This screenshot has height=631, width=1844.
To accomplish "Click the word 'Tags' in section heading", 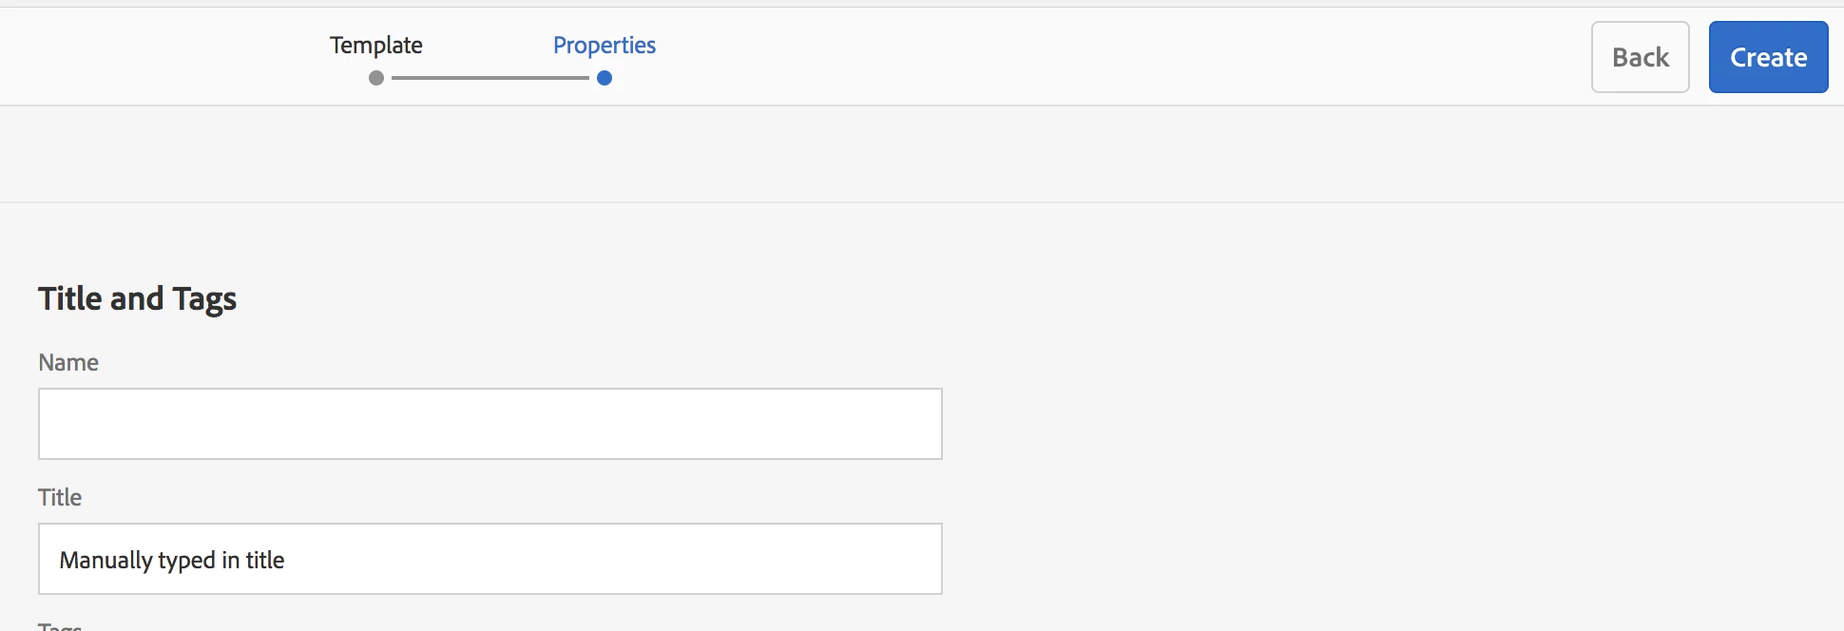I will click(x=204, y=300).
